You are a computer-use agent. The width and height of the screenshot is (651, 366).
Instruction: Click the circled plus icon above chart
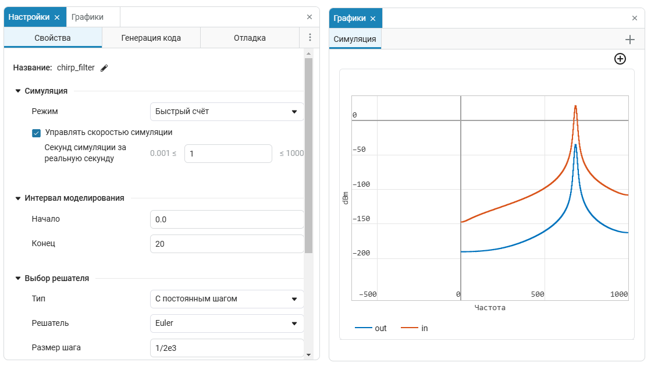coord(620,59)
